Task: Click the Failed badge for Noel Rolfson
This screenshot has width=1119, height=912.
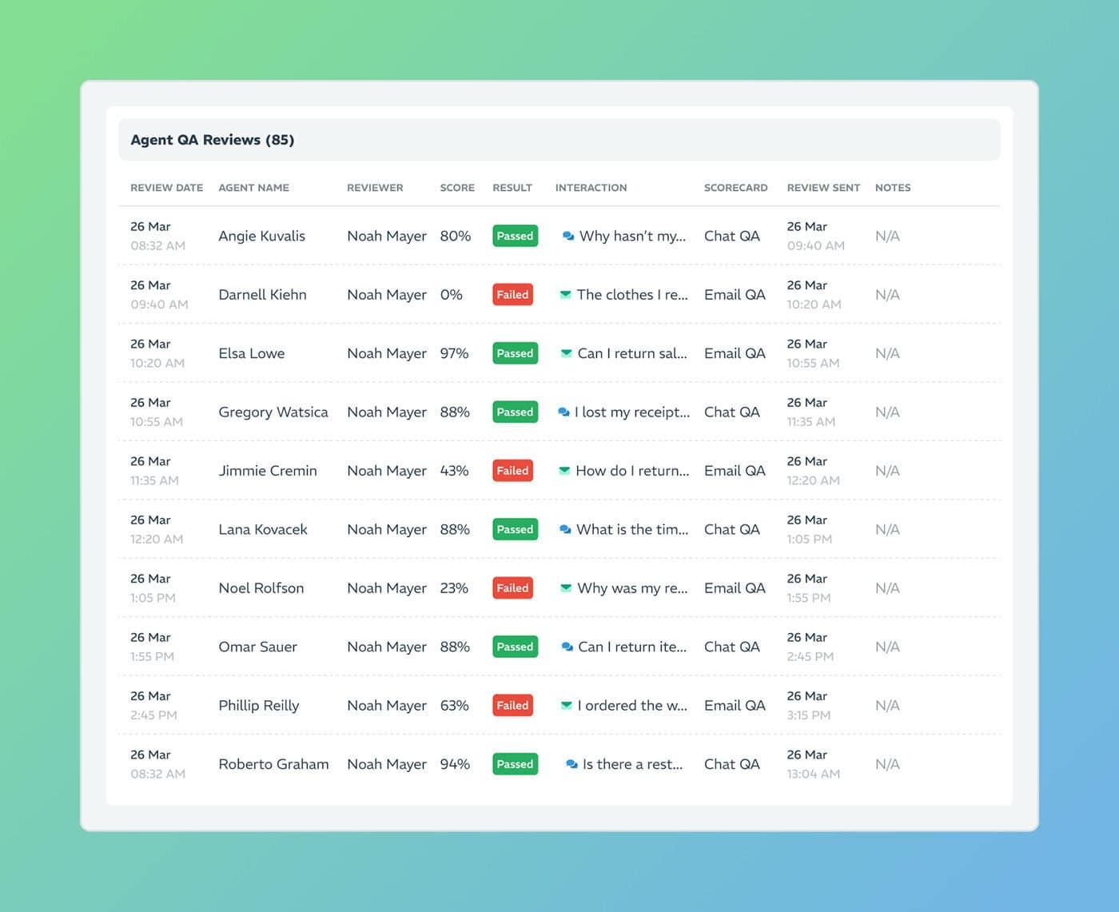Action: tap(512, 587)
